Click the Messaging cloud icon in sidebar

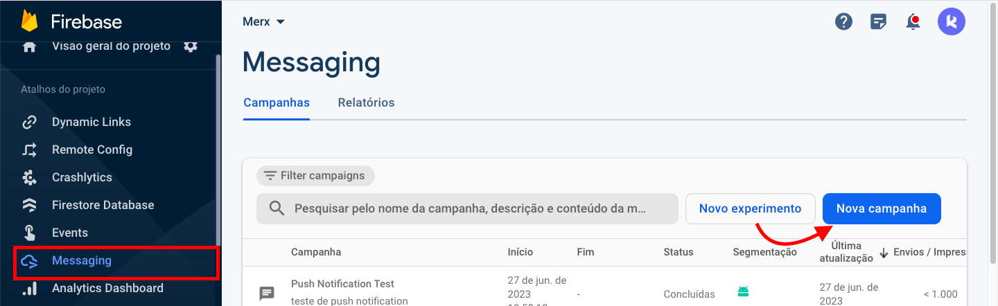[29, 261]
